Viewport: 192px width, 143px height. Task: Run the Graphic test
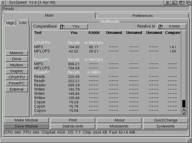pos(16,71)
